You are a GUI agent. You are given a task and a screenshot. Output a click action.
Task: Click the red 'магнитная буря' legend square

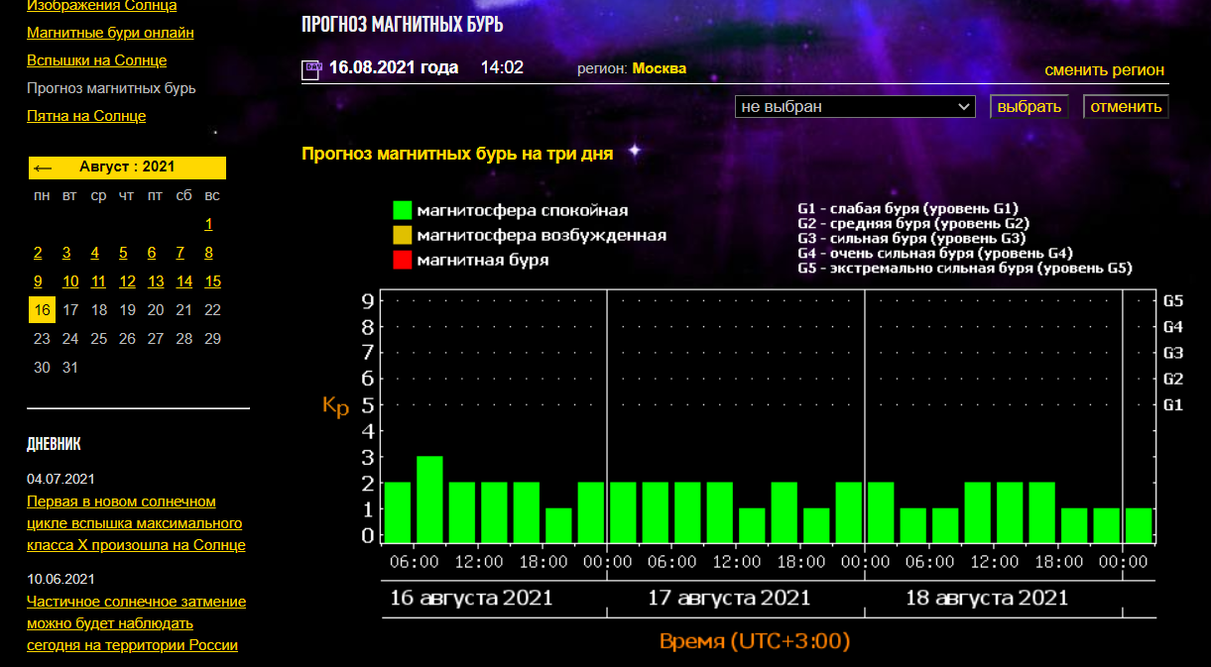(402, 261)
